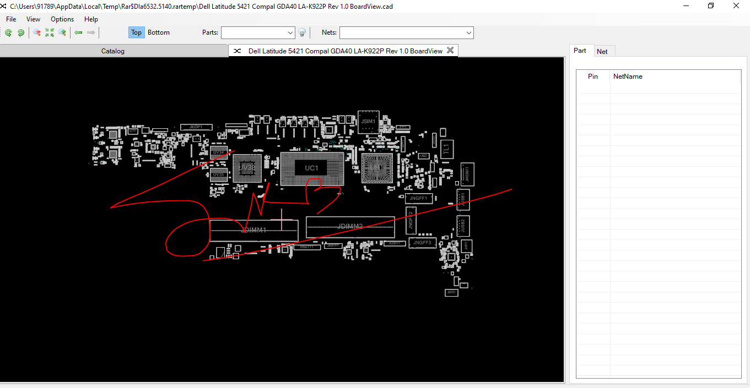
Task: Select the JSPK1 speaker connector
Action: click(x=452, y=293)
